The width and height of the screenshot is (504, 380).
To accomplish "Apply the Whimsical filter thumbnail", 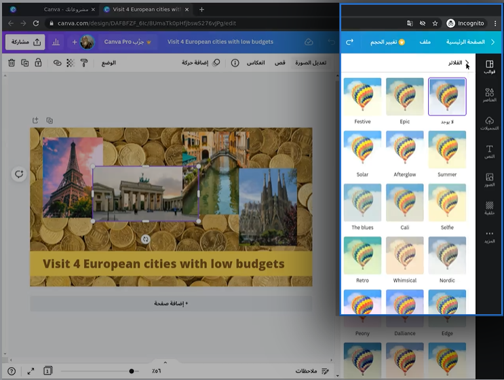I will (405, 256).
